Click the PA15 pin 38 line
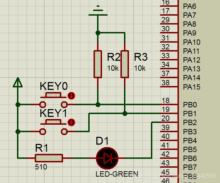This screenshot has width=220, height=183. click(x=169, y=87)
